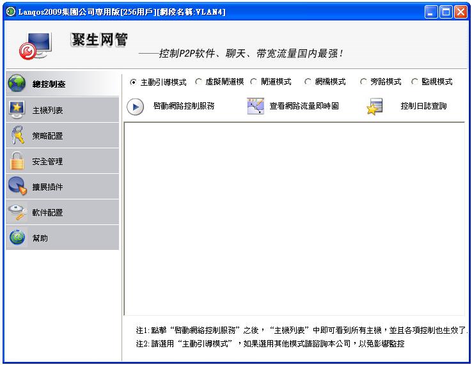The height and width of the screenshot is (365, 472).
Task: Open the 總控制臺 menu item
Action: [62, 83]
